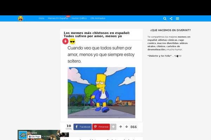
Task: Click the 10 Genial reaction count
Action: 69,127
